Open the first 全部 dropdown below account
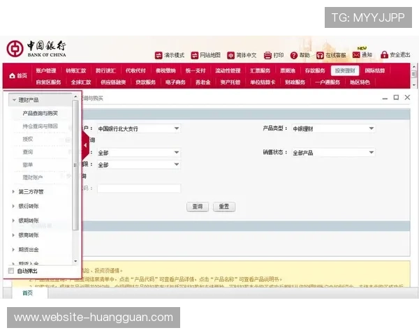Viewport: 419px width, 335px height. 139,153
